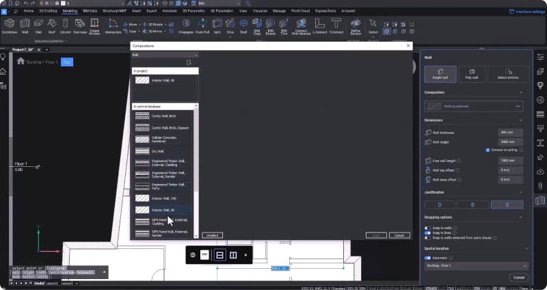Open the Building - Floor 1 dropdown

476,265
